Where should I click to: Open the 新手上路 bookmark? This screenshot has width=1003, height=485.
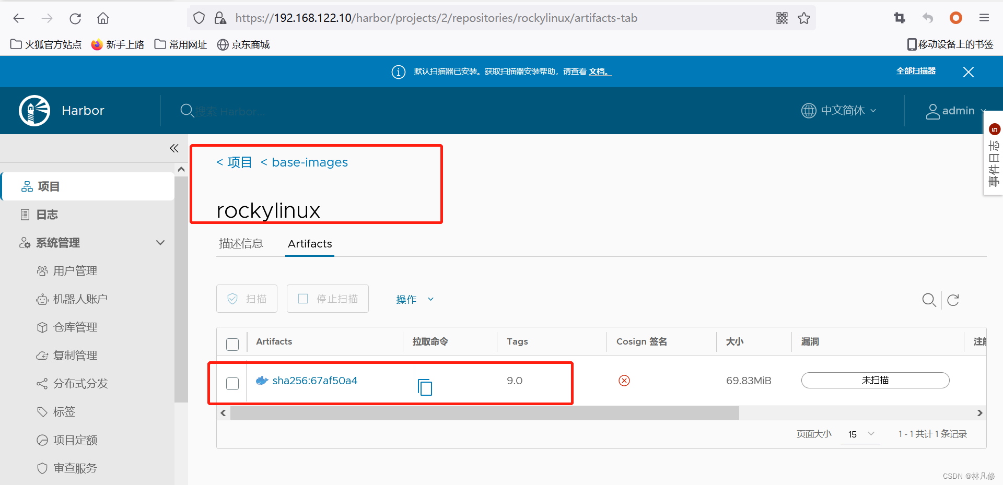[x=118, y=44]
